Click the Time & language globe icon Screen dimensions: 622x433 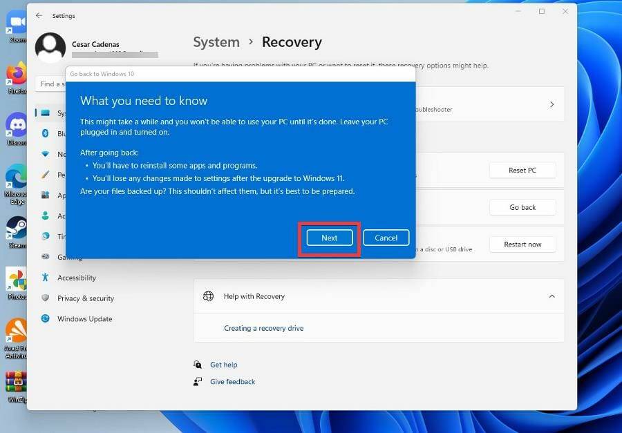coord(45,236)
